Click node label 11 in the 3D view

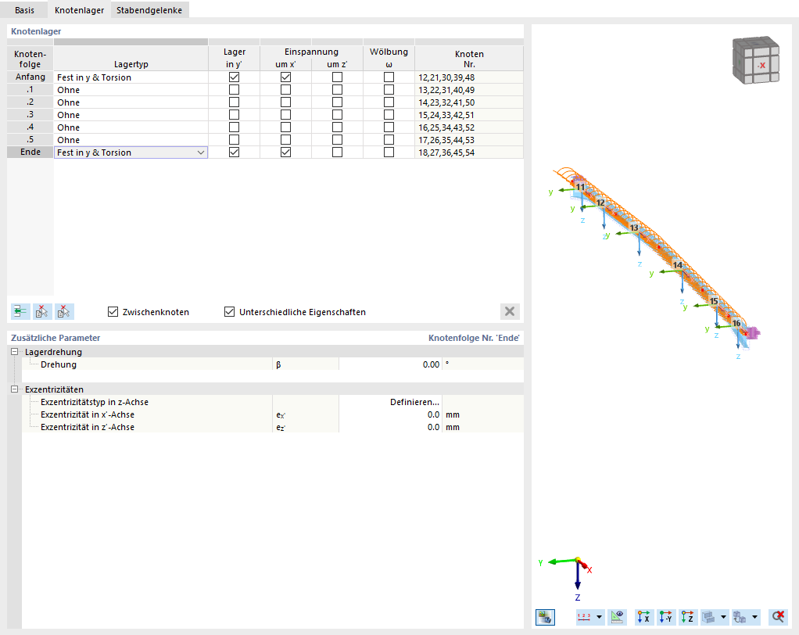[580, 187]
